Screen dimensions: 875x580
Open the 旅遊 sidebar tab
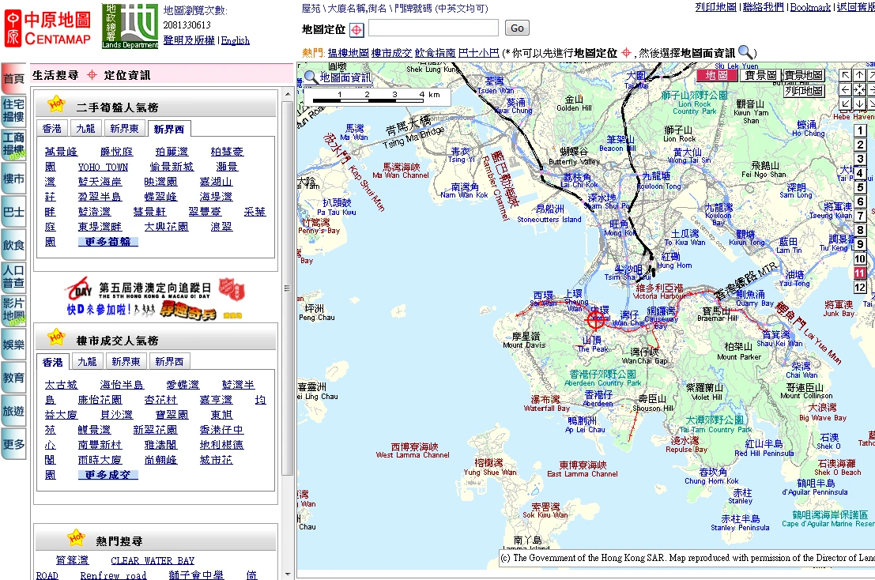[x=13, y=411]
